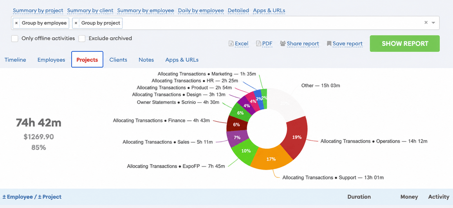Image resolution: width=453 pixels, height=208 pixels.
Task: Open the PDF export icon
Action: click(x=258, y=43)
